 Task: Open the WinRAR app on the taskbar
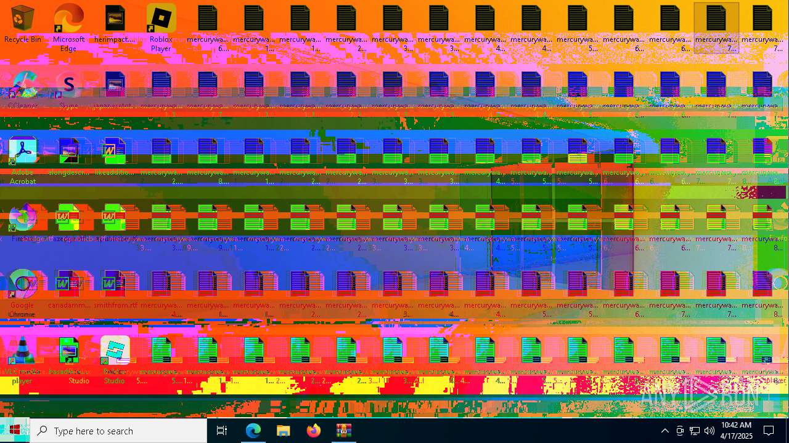pyautogui.click(x=343, y=431)
